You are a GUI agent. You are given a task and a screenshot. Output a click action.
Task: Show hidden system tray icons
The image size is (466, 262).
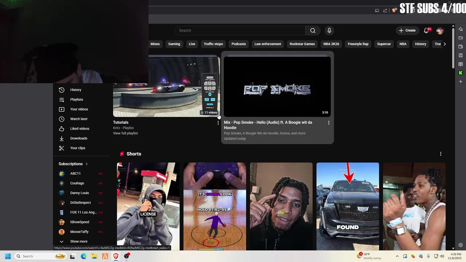(x=397, y=256)
